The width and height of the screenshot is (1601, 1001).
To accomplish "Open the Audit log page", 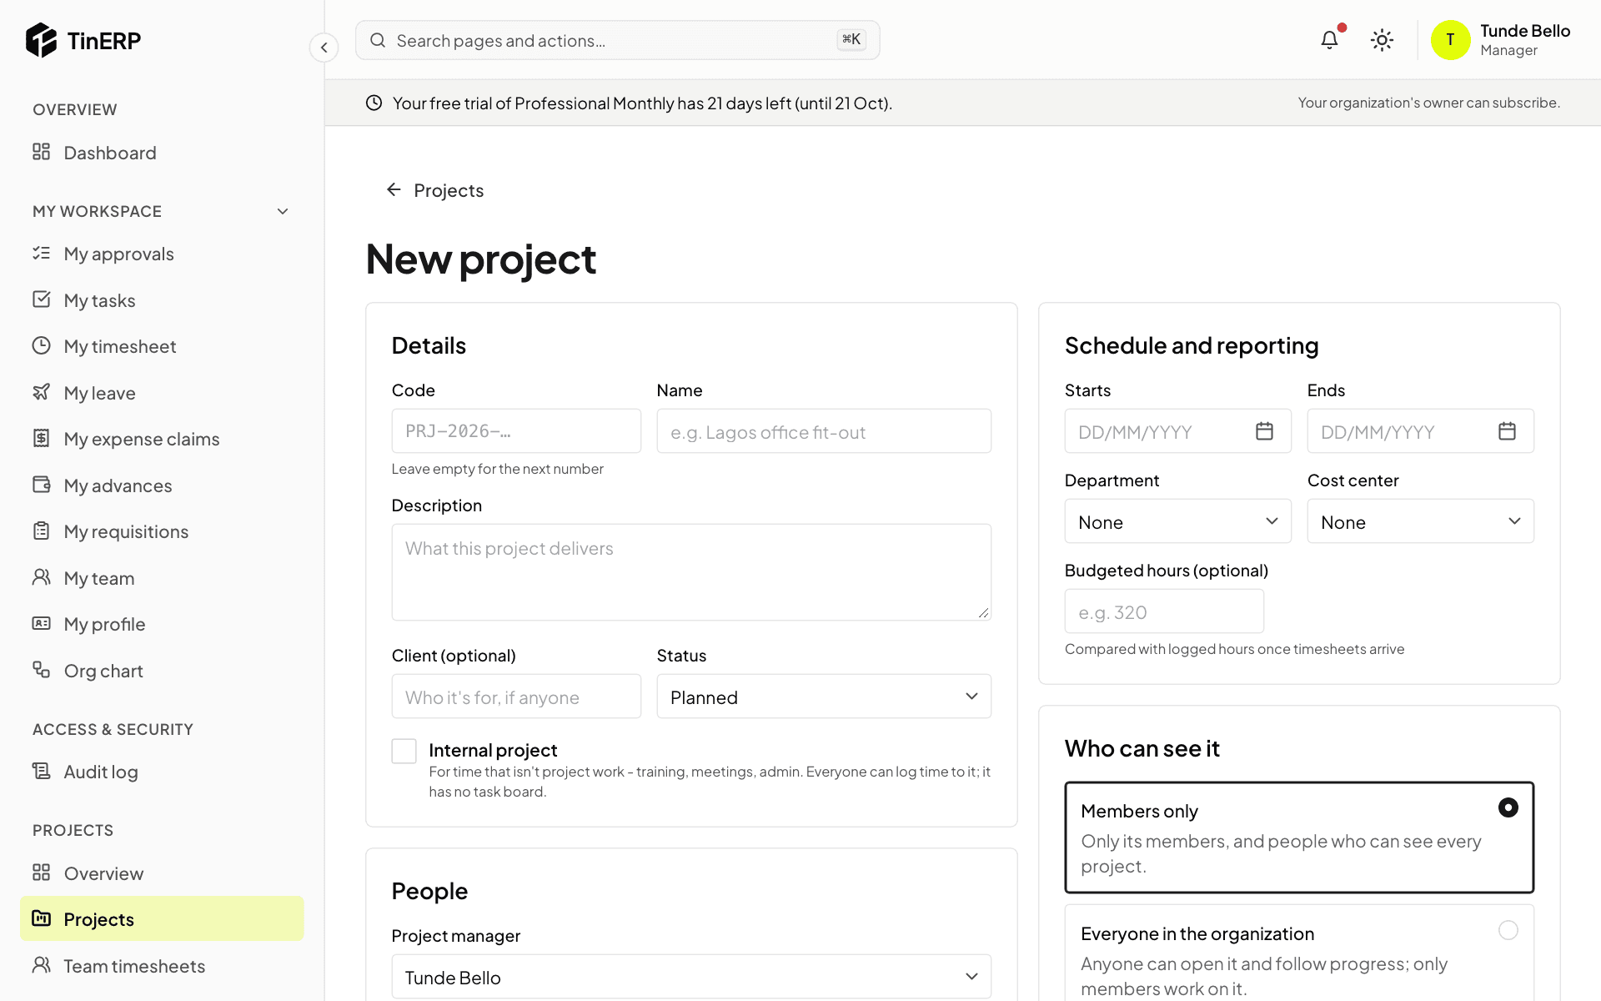I will (x=162, y=772).
